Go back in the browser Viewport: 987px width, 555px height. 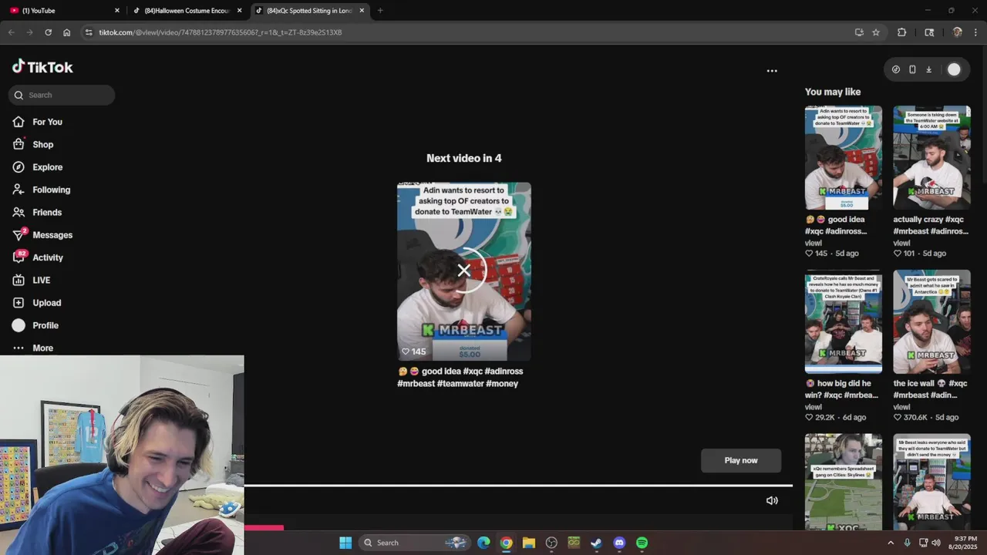tap(11, 32)
